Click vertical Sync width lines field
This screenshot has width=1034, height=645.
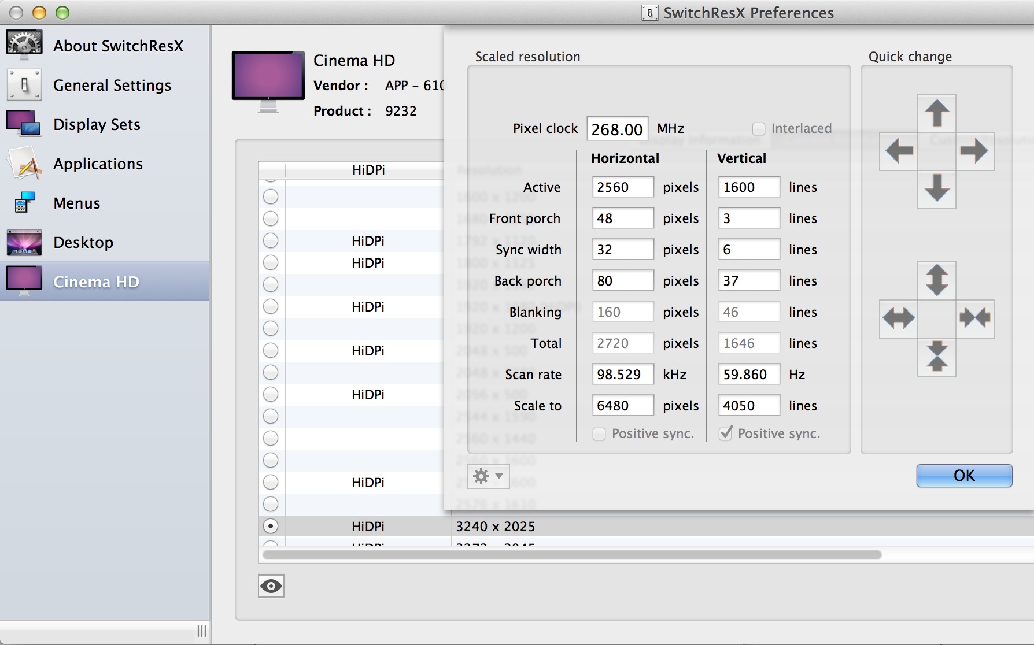pos(749,249)
